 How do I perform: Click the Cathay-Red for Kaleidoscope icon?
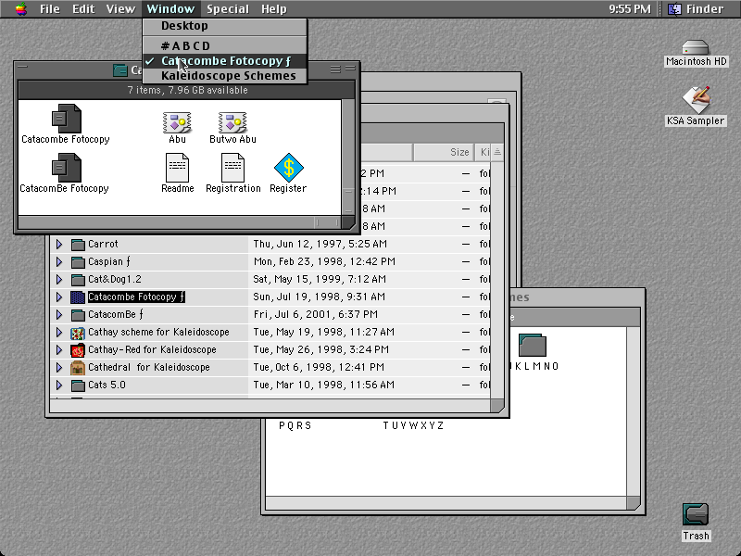[x=78, y=350]
